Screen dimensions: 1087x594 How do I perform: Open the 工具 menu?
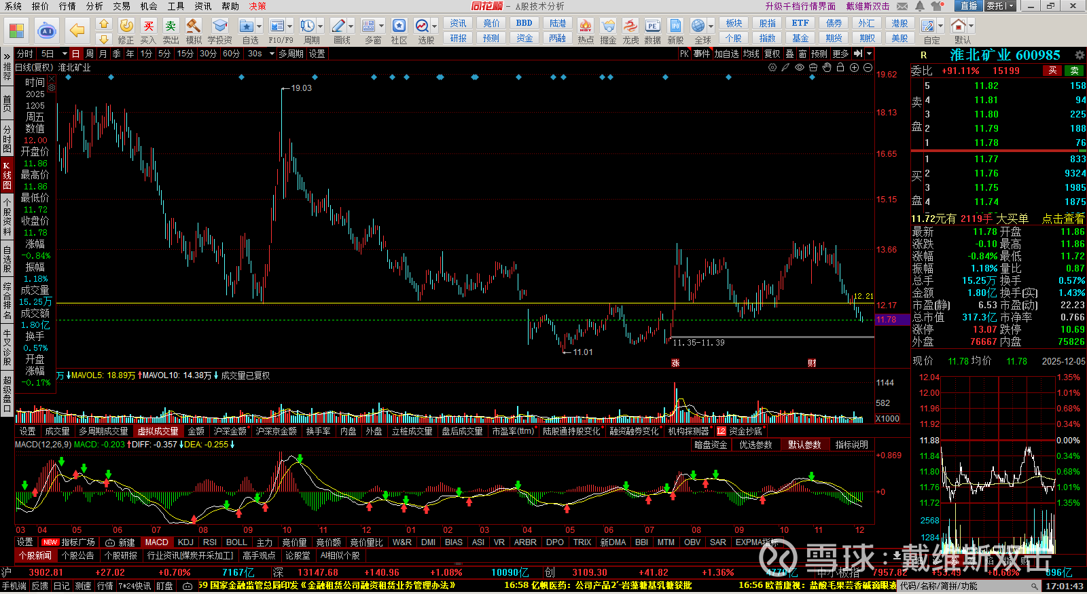tap(176, 6)
